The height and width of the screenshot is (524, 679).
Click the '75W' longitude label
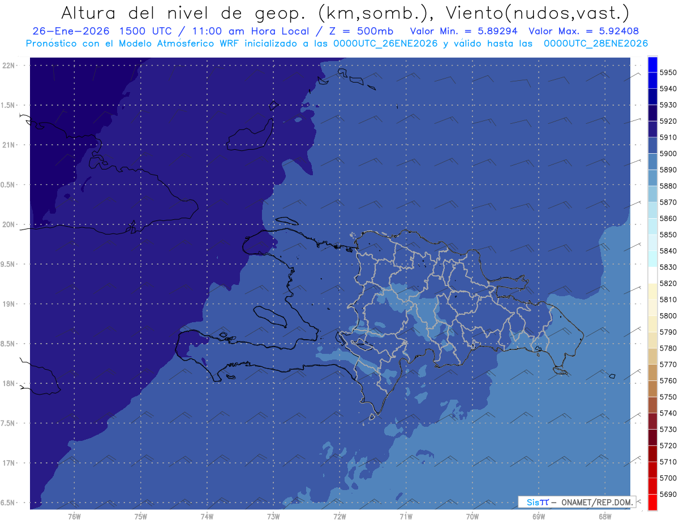pos(141,517)
